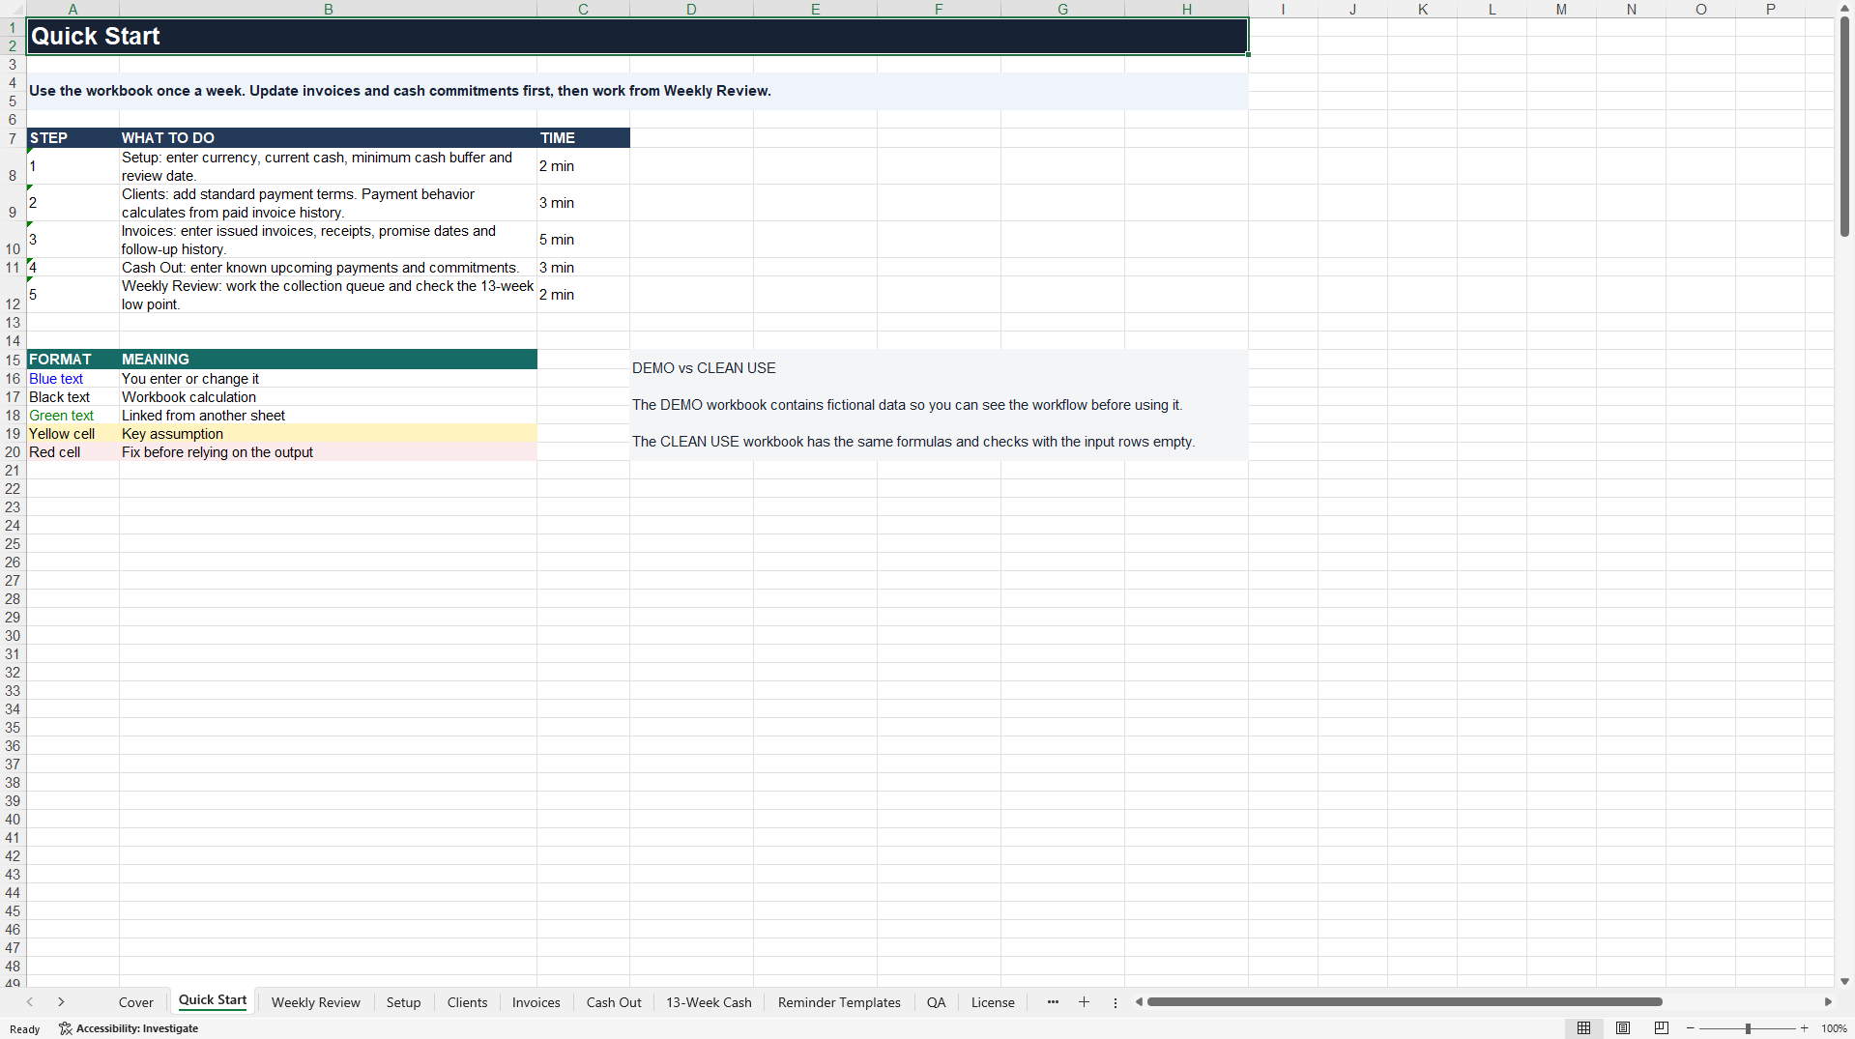The image size is (1855, 1039).
Task: Select the 'Fix before relying on the output' cell
Action: coord(328,452)
